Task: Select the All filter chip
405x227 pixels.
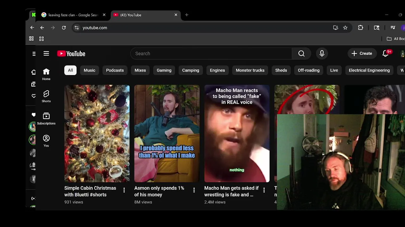Action: (x=70, y=70)
